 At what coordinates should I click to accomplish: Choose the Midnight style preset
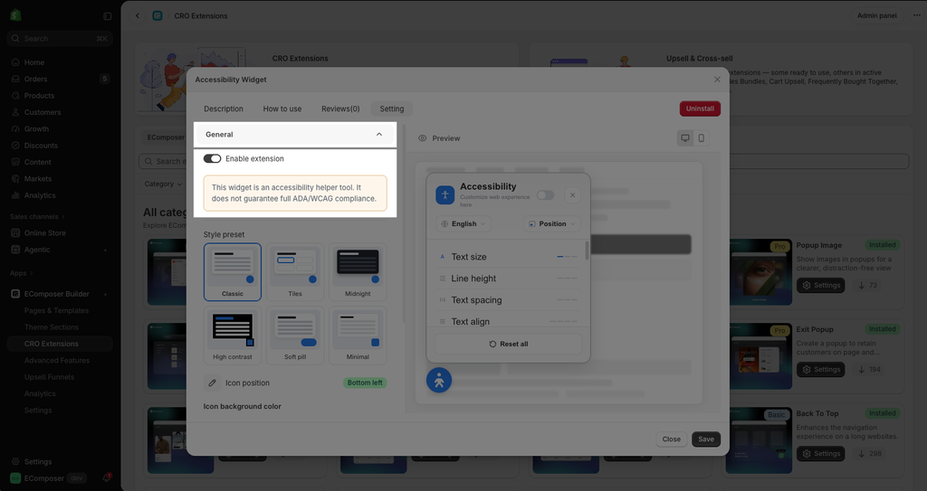(358, 272)
